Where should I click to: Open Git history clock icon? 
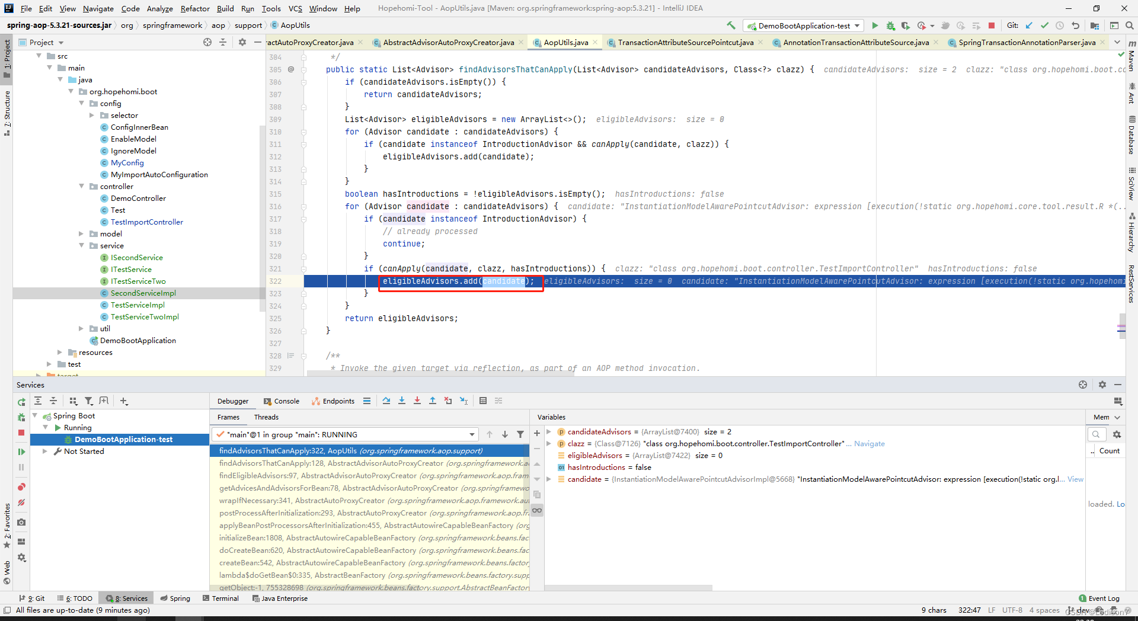pyautogui.click(x=1060, y=25)
